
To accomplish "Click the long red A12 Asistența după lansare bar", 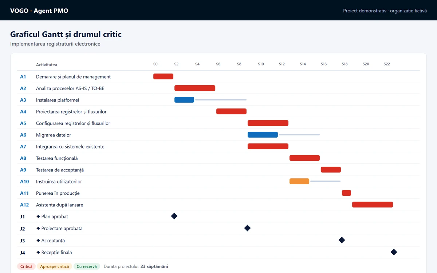I will click(373, 205).
